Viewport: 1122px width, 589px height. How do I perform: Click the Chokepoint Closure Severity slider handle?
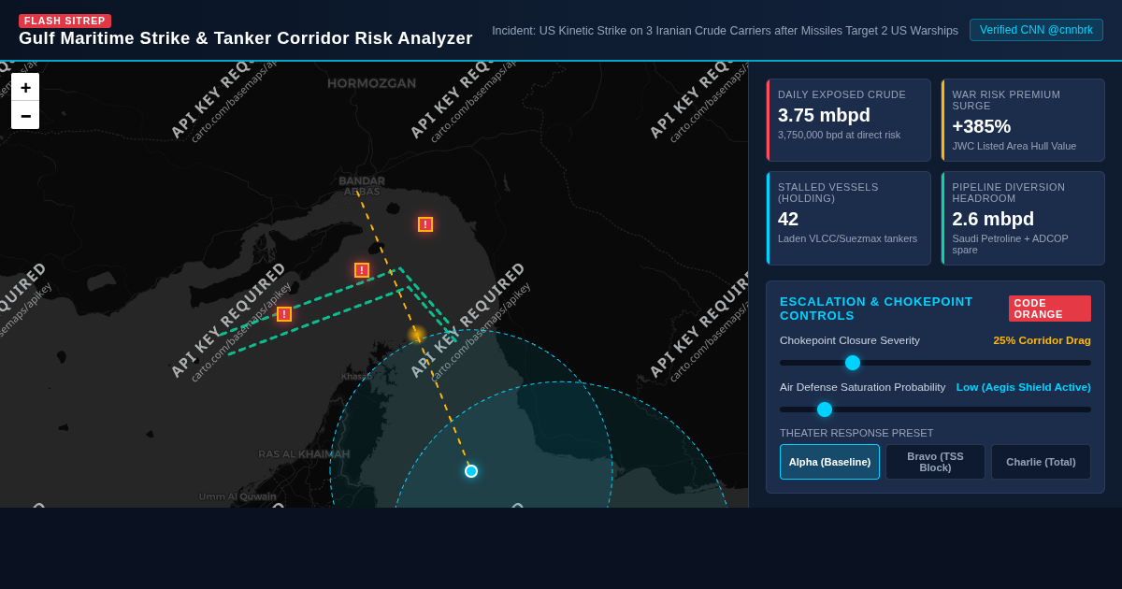point(853,363)
